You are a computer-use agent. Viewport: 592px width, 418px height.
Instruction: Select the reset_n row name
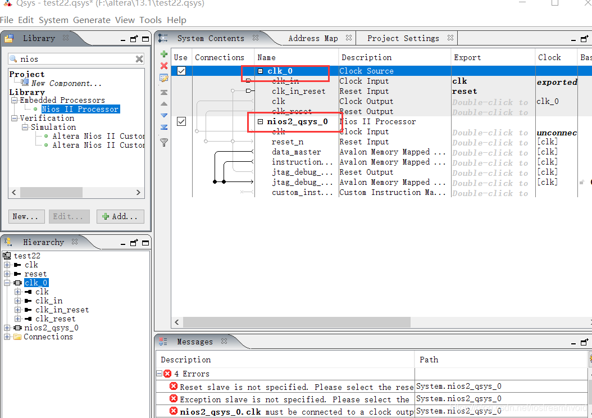tap(288, 142)
